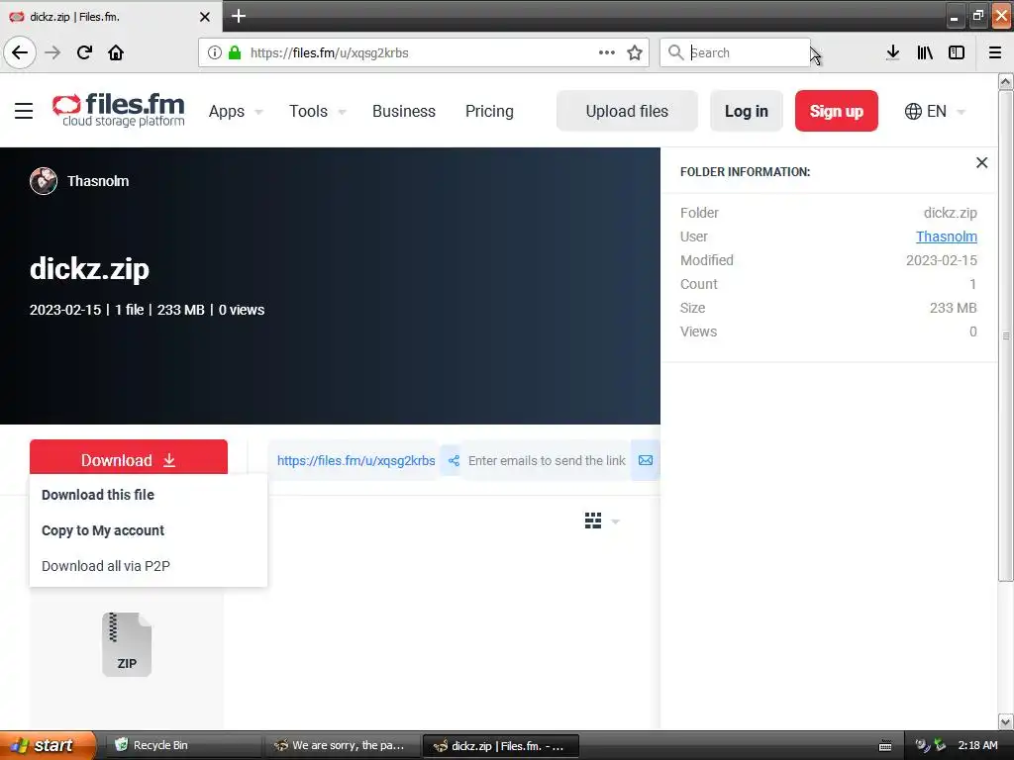Go back using browser back arrow
This screenshot has height=760, width=1014.
coord(20,52)
